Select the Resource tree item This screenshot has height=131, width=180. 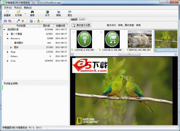(x=15, y=38)
